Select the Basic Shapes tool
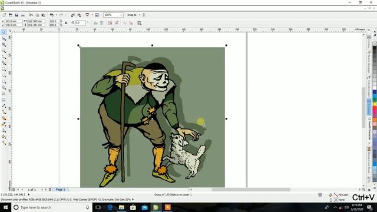Screen dimensions: 377x212 (4, 88)
